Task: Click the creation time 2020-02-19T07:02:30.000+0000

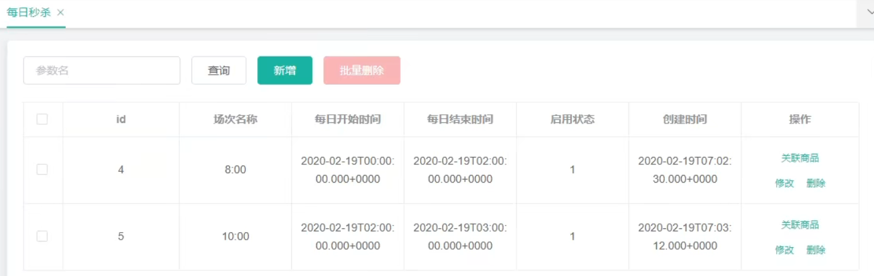Action: click(x=685, y=170)
